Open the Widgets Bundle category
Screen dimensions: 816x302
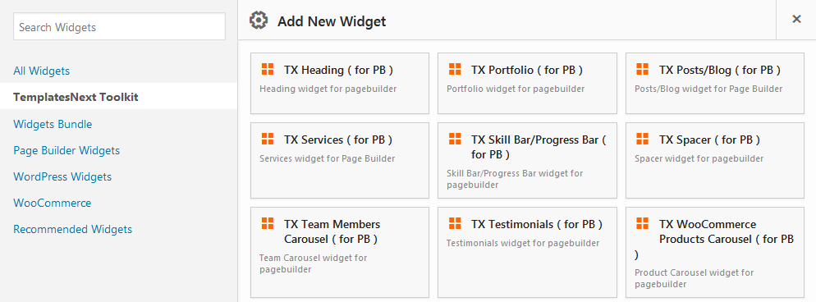[53, 124]
